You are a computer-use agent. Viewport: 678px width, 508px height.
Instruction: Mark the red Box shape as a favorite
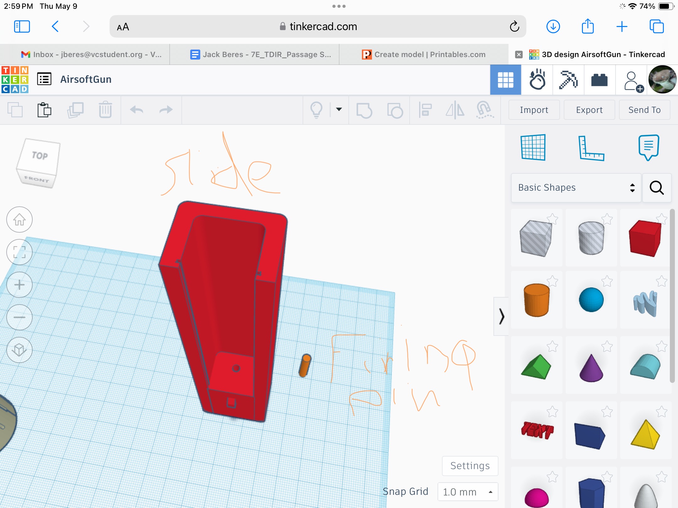661,219
